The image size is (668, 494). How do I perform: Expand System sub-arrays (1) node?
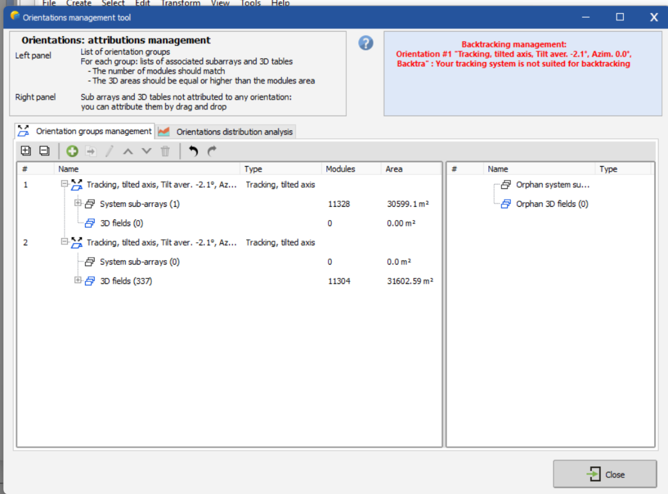click(x=78, y=203)
